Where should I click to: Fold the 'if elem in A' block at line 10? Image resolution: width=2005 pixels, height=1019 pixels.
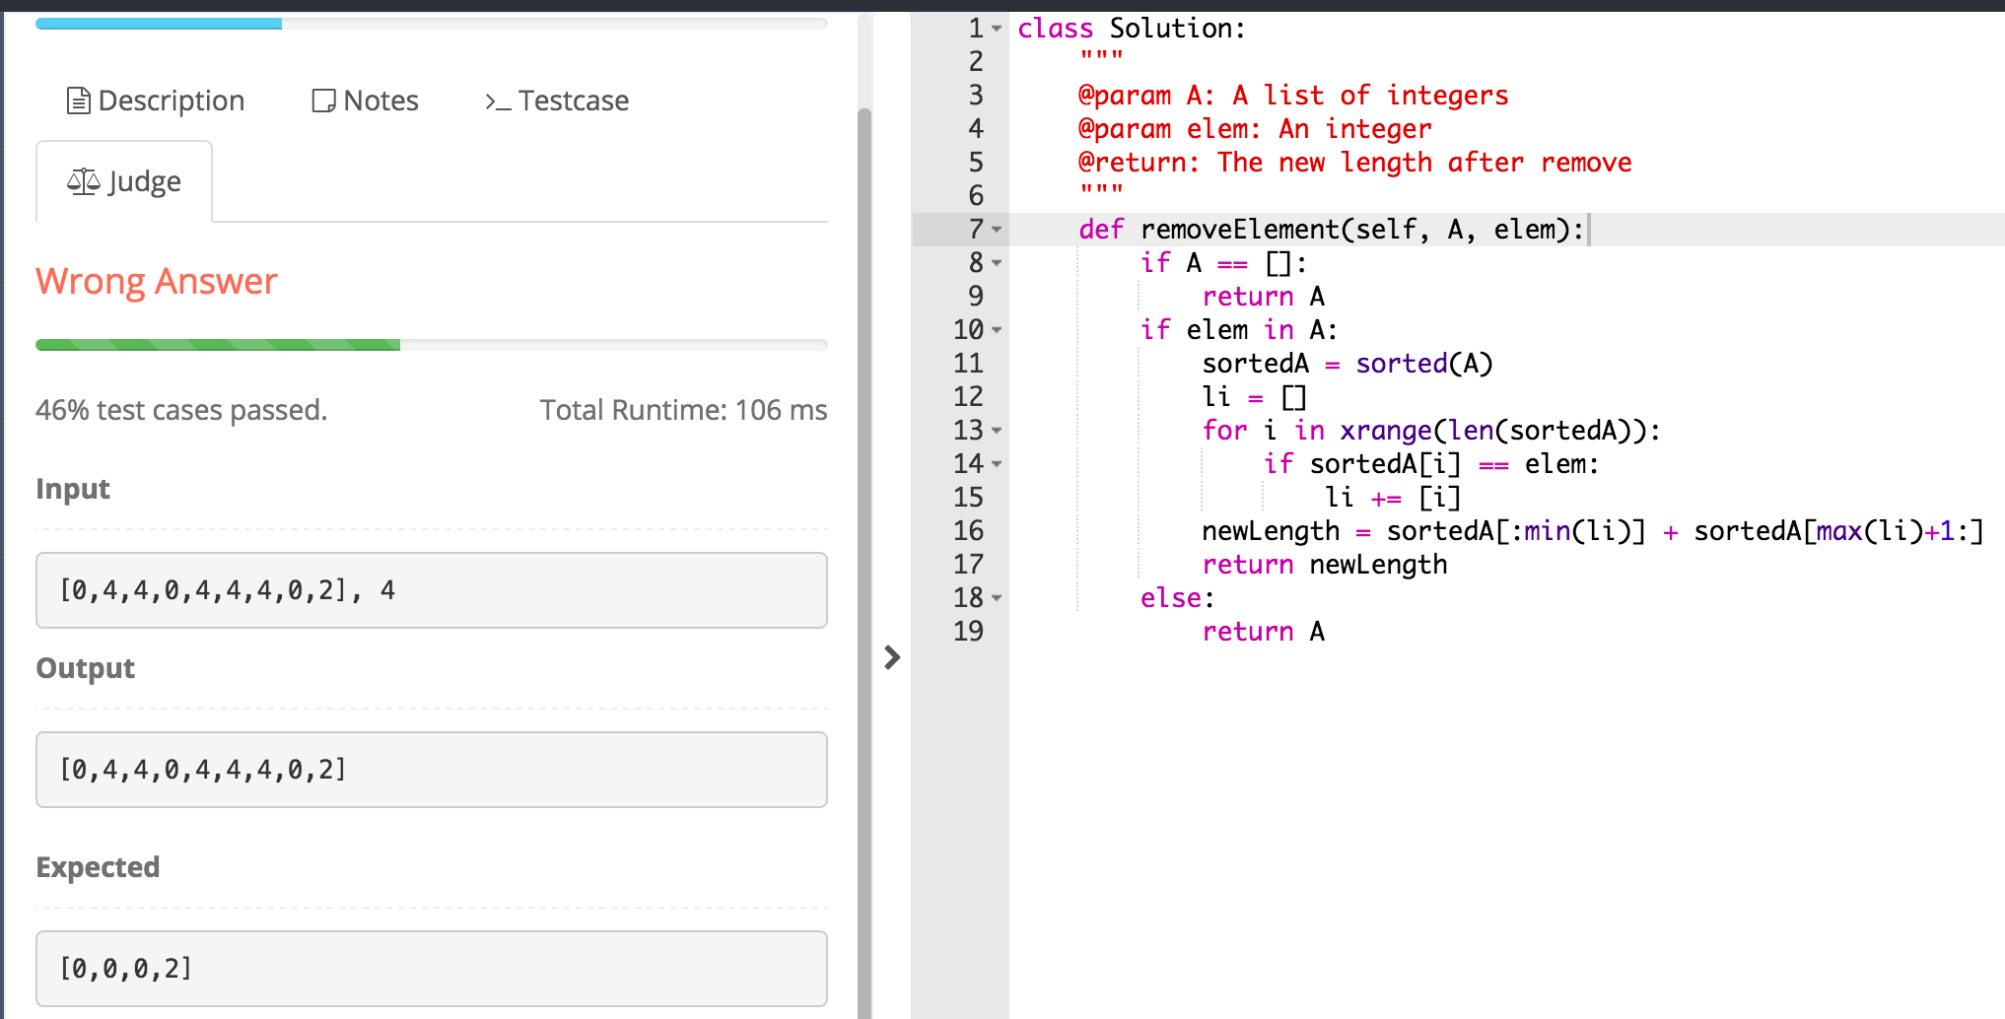997,330
